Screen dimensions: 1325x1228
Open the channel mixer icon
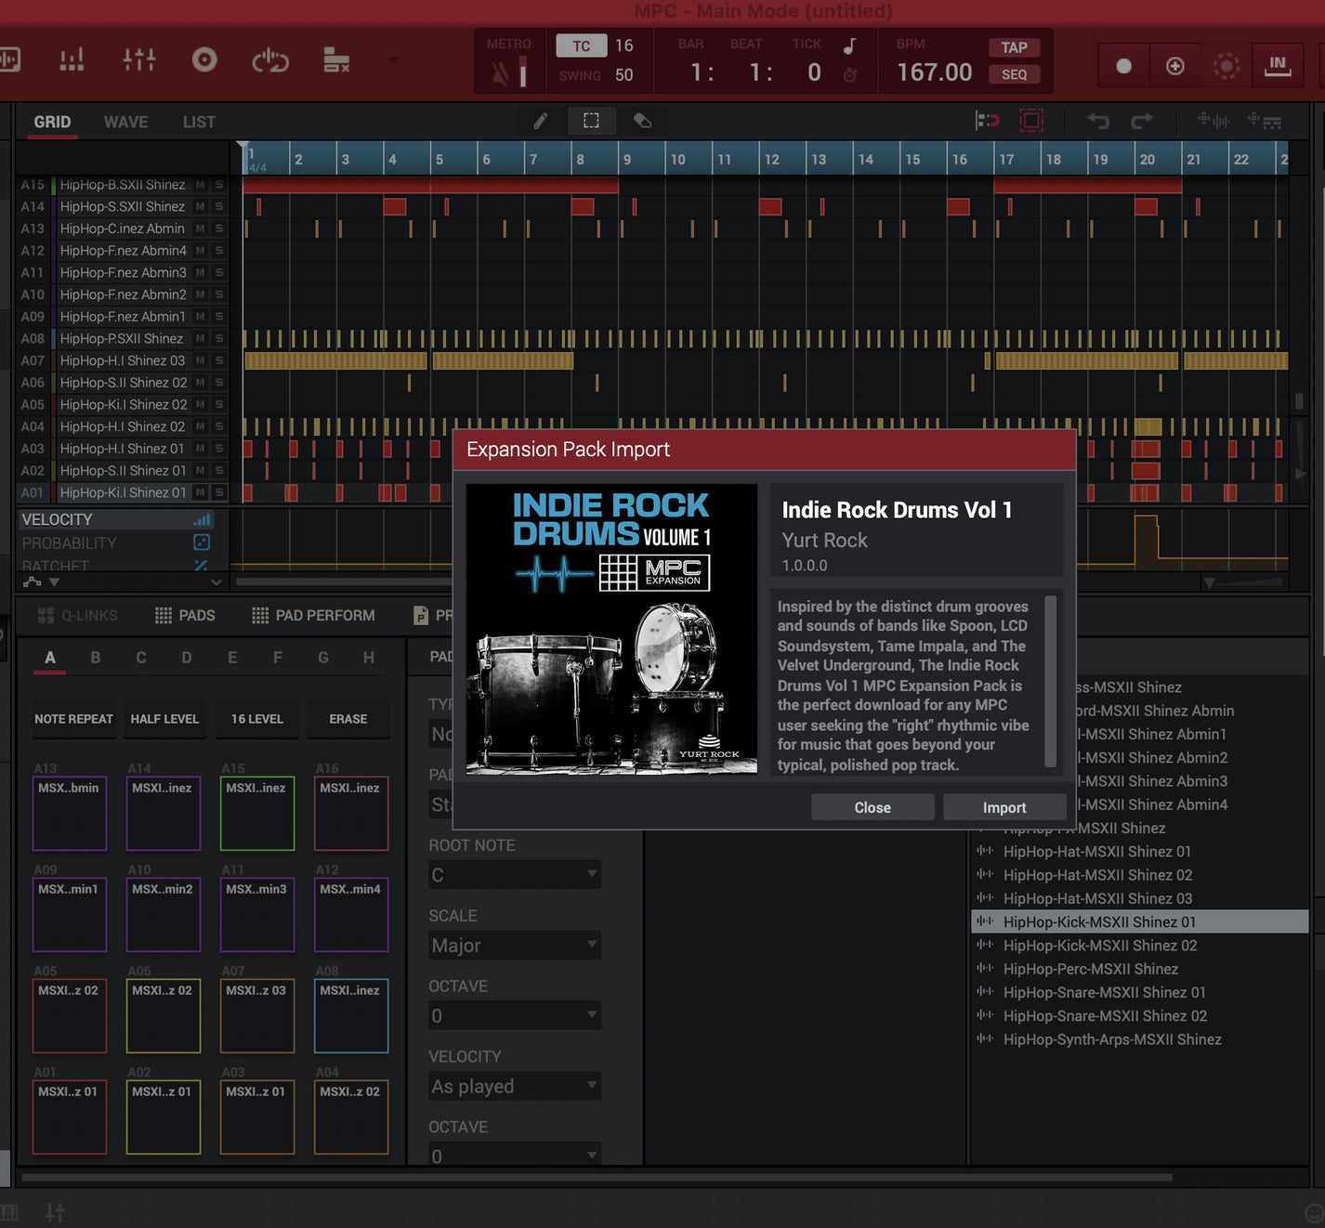[x=139, y=60]
